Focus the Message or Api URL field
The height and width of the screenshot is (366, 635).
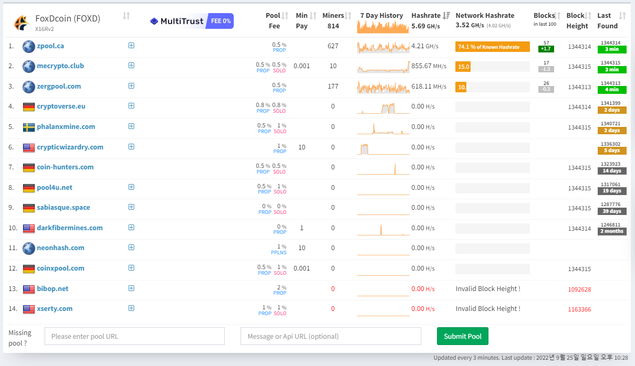pos(331,336)
